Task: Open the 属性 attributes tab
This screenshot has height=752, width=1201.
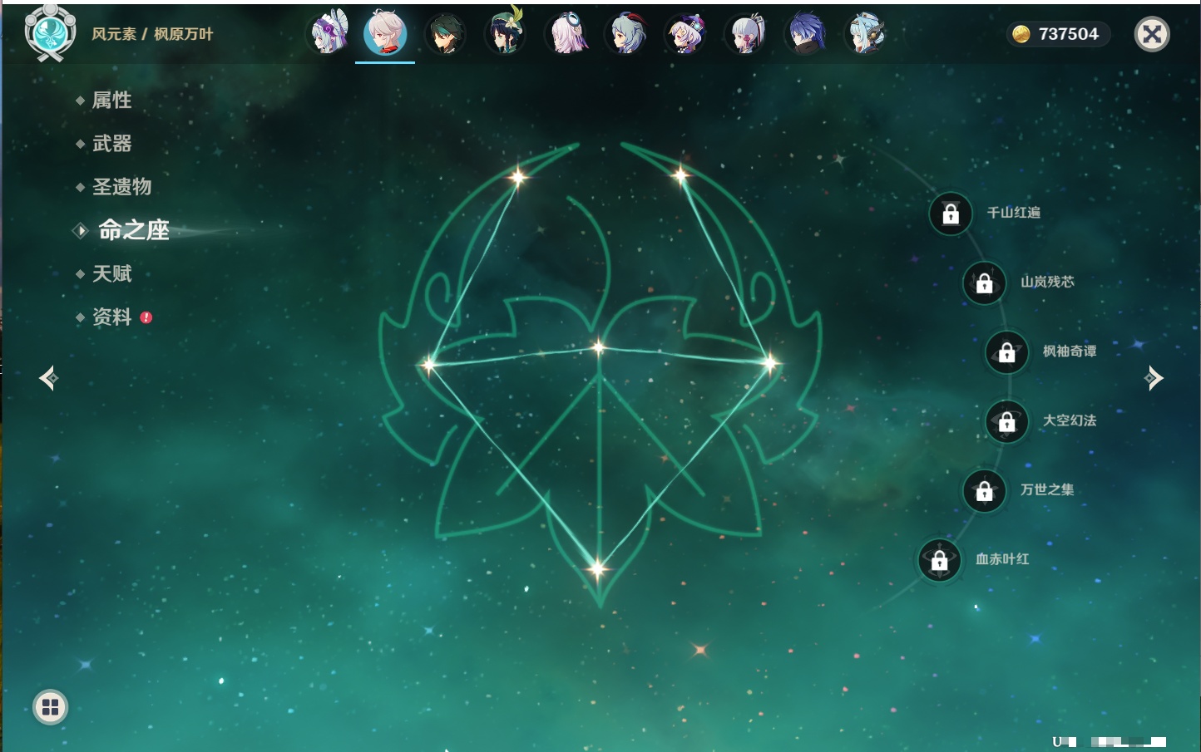Action: (x=111, y=101)
